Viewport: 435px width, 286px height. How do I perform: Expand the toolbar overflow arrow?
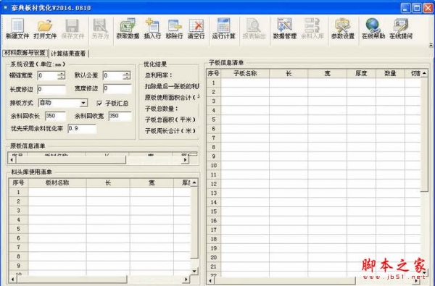(x=431, y=45)
